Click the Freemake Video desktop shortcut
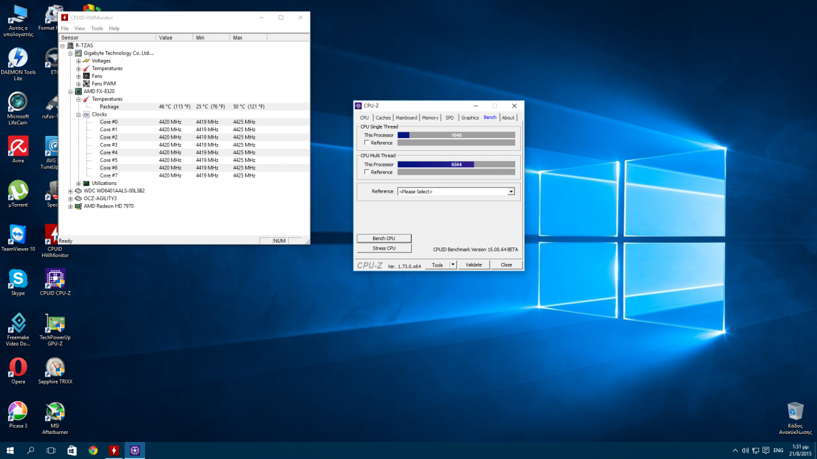Image resolution: width=817 pixels, height=459 pixels. point(18,330)
